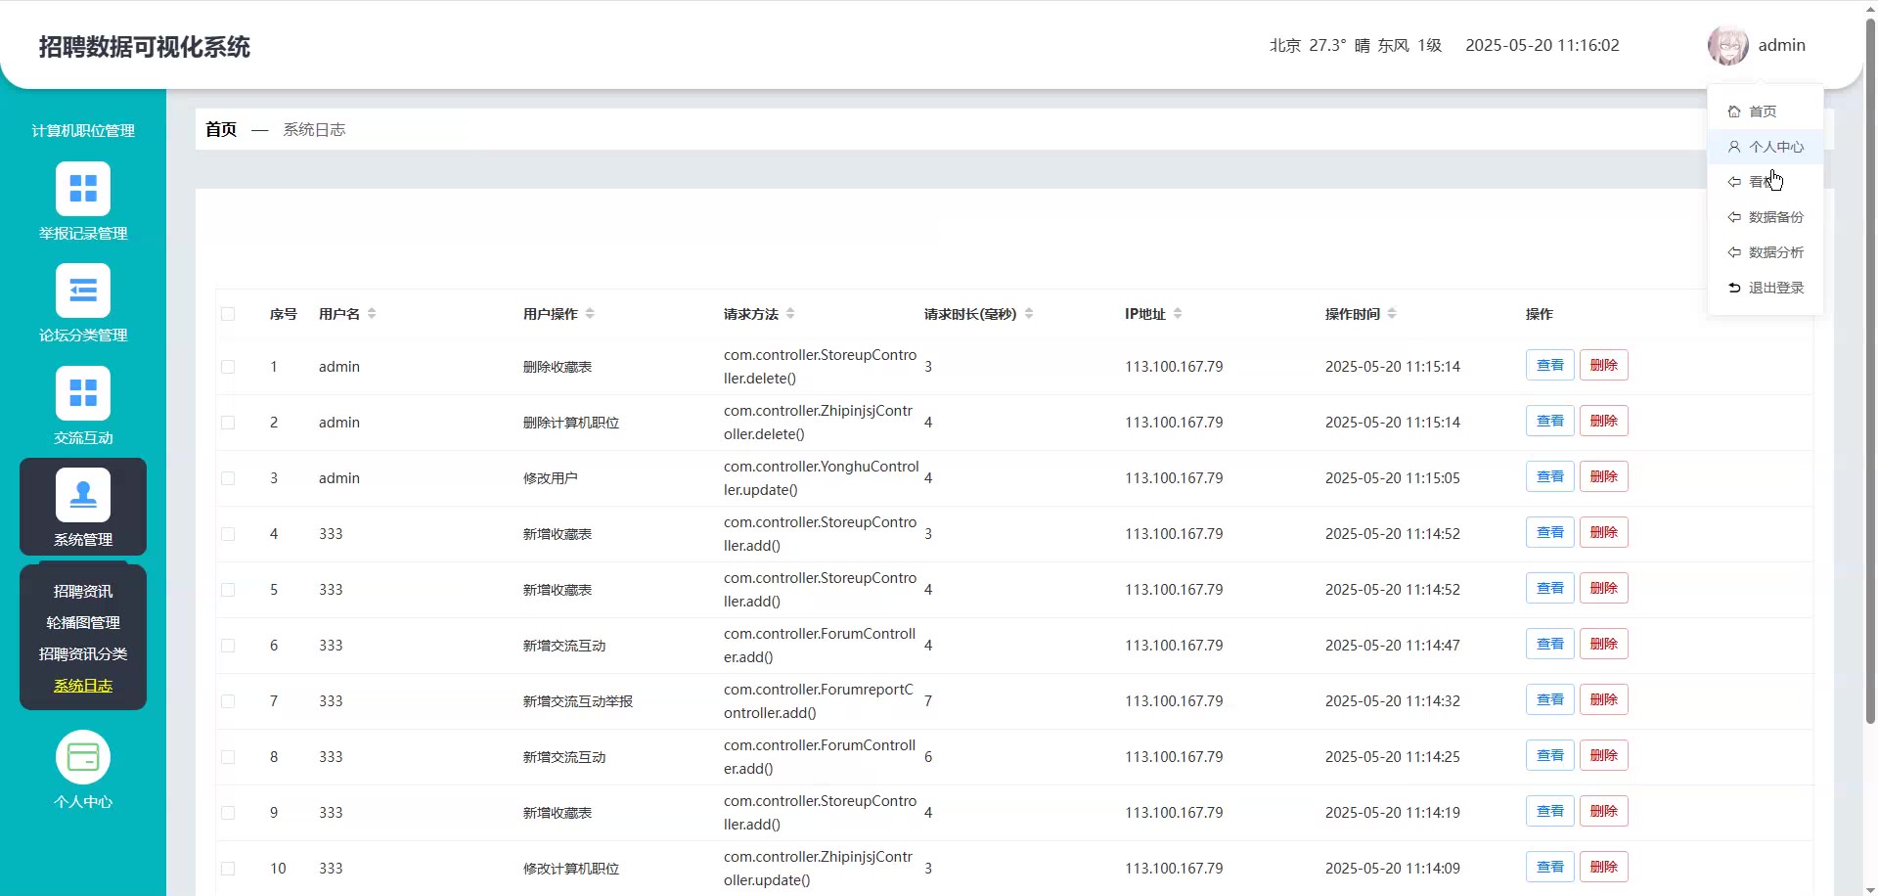Click the 交流互动 grid icon
1878x896 pixels.
[x=83, y=393]
